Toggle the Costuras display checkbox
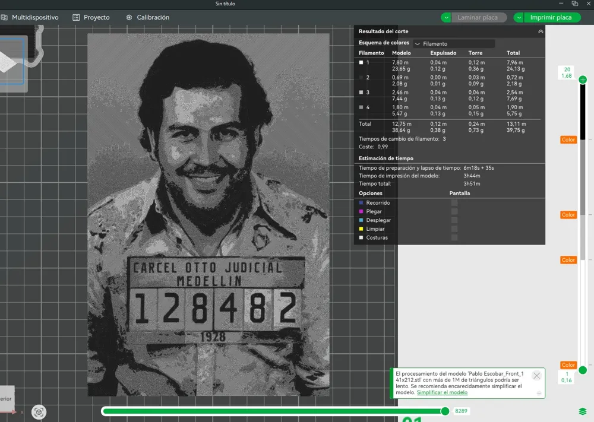 click(454, 237)
